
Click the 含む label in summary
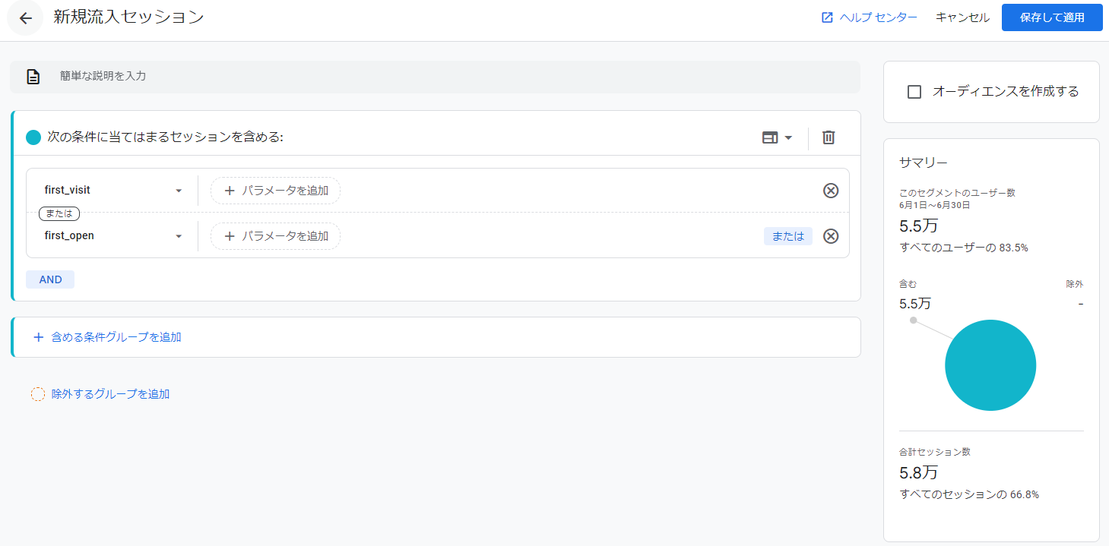(908, 284)
